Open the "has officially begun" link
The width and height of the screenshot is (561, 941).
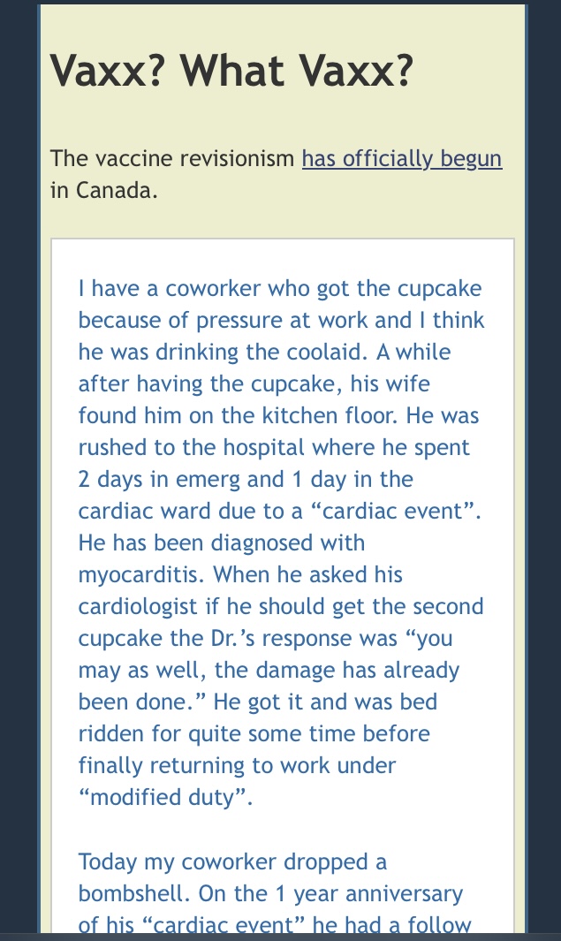tap(401, 159)
